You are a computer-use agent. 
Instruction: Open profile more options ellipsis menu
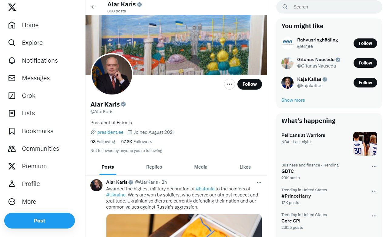229,84
